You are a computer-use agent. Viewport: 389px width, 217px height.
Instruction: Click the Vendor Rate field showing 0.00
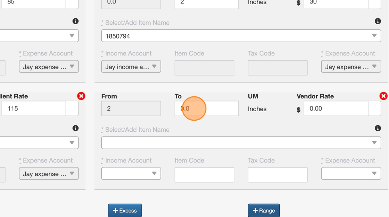tap(336, 108)
